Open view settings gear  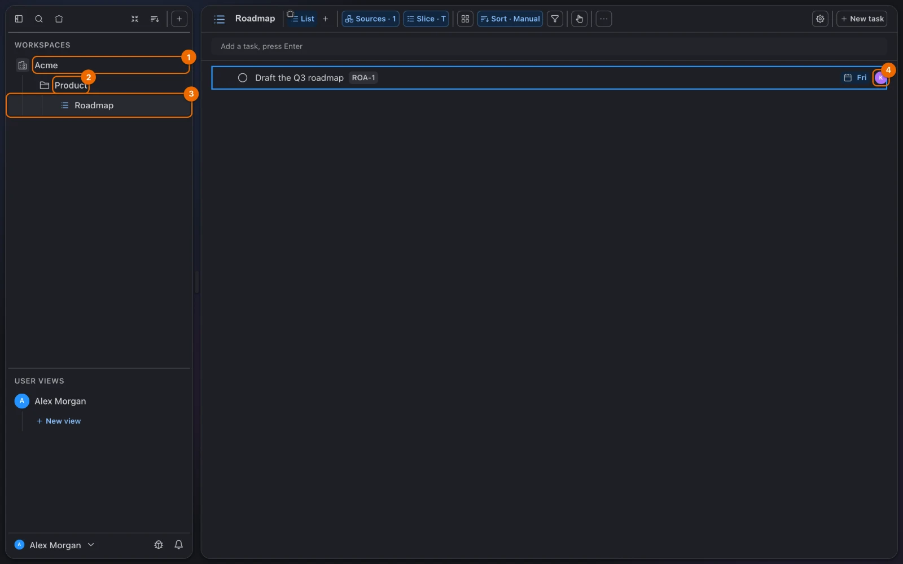pyautogui.click(x=820, y=19)
